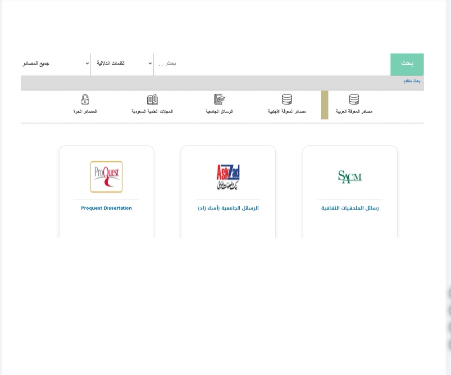Click the Saudi scientific journals book icon
The height and width of the screenshot is (375, 451).
click(x=152, y=99)
